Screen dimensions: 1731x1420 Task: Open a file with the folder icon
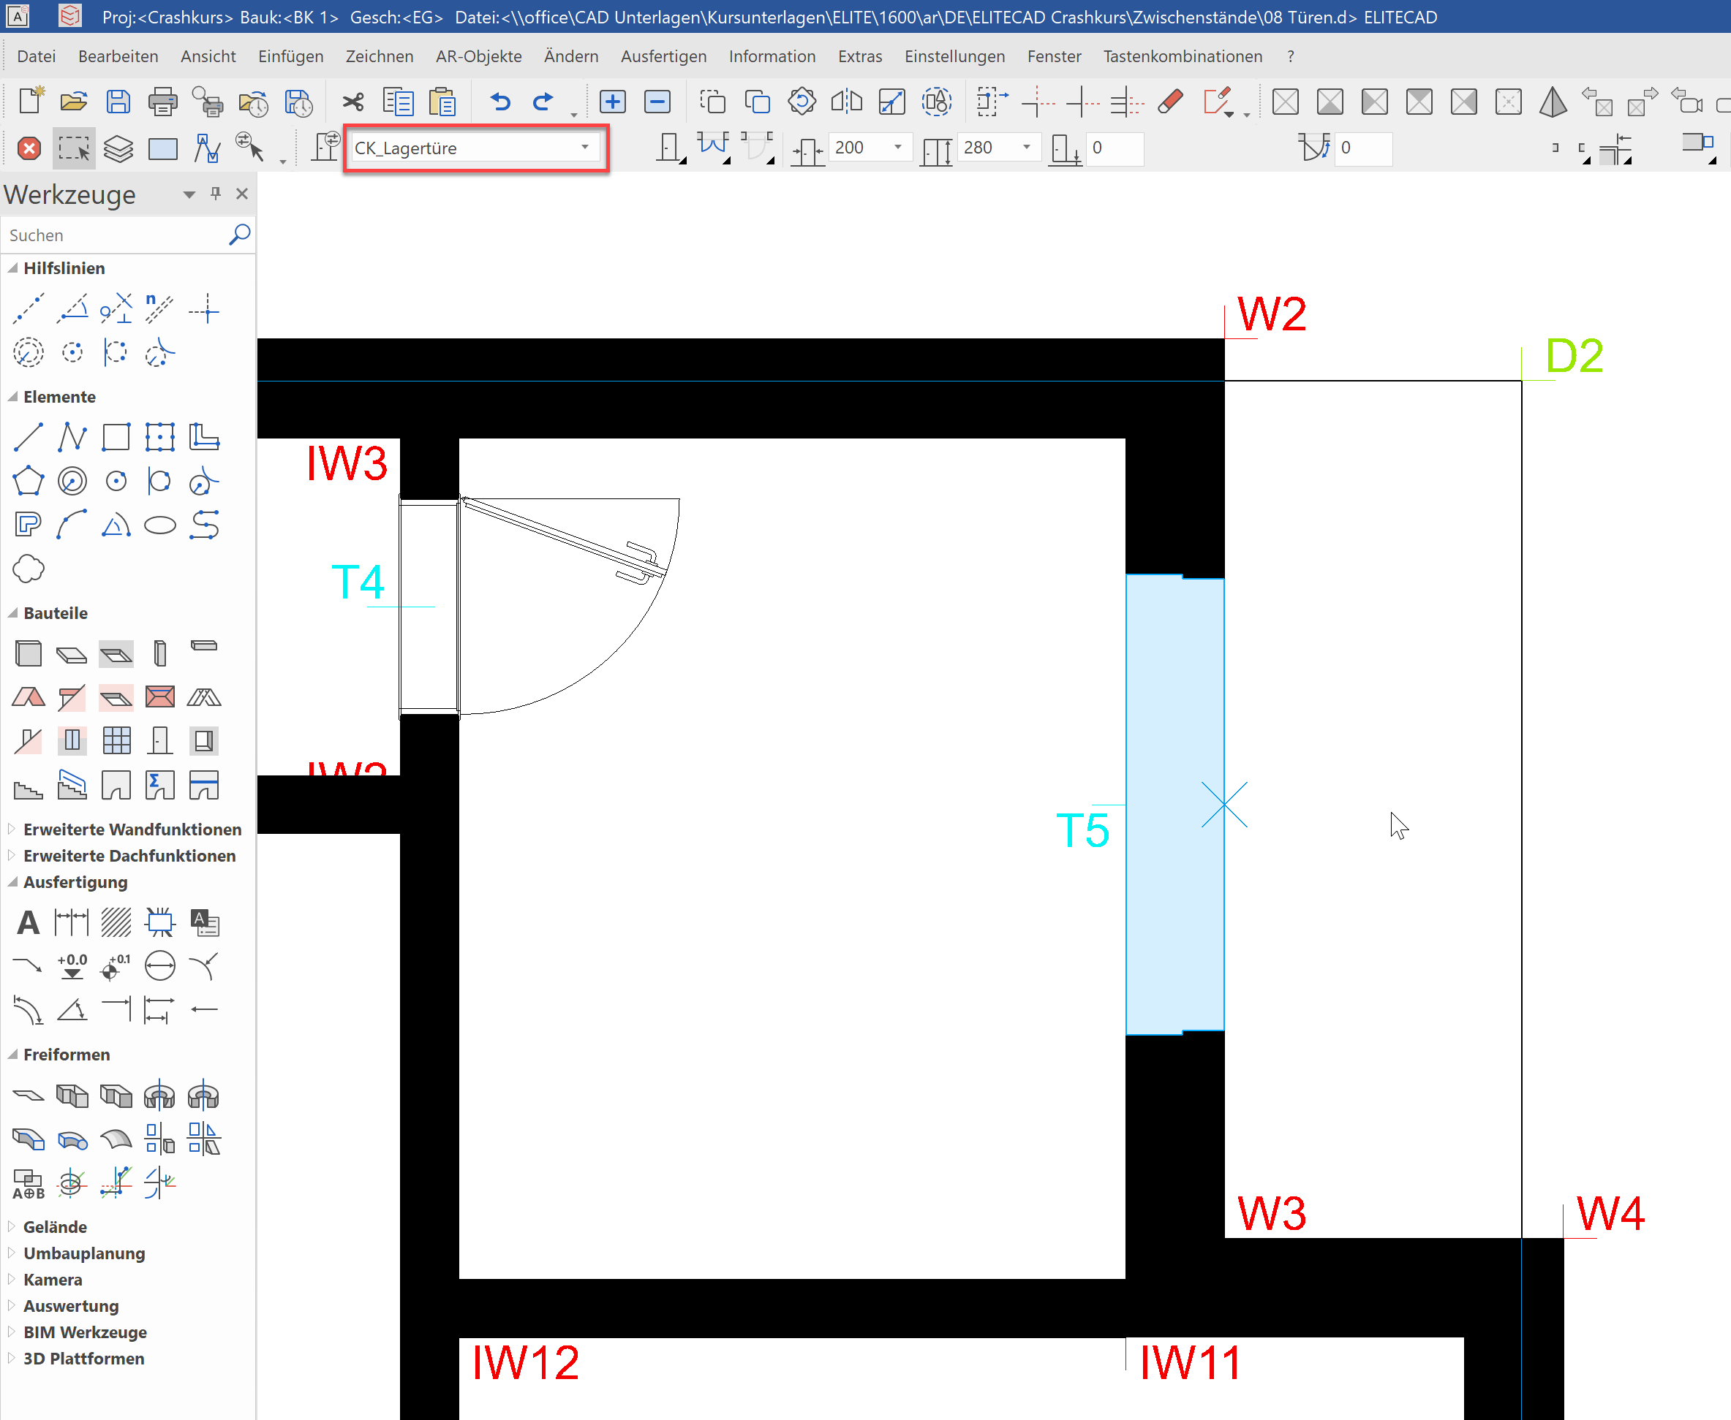pos(74,102)
